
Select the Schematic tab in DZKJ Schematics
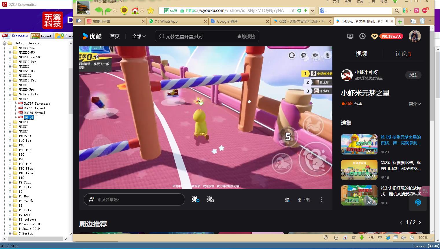(15, 36)
